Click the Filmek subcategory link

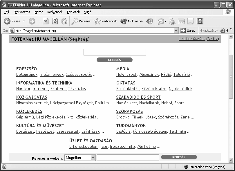pos(138,117)
